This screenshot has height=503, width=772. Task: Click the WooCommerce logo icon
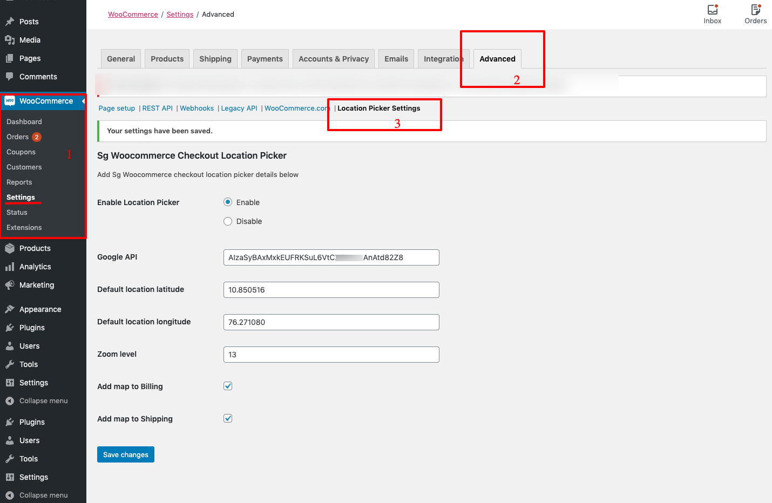pyautogui.click(x=10, y=101)
